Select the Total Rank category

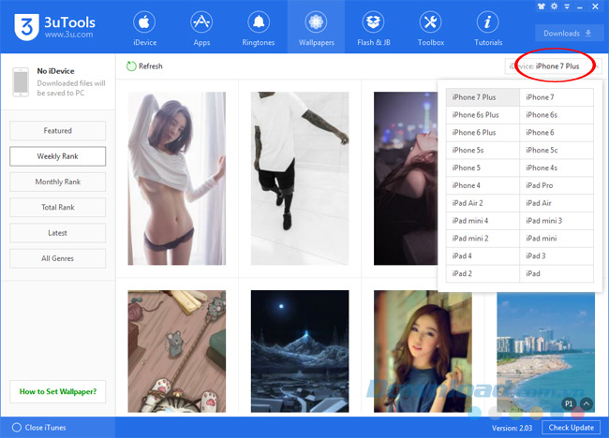[x=57, y=208]
